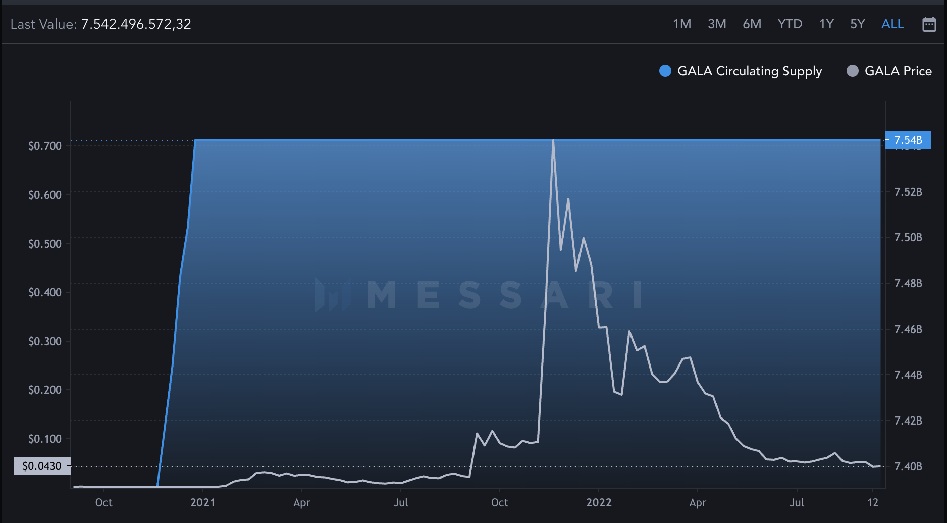The height and width of the screenshot is (523, 947).
Task: Open the calendar date range picker
Action: coord(929,24)
